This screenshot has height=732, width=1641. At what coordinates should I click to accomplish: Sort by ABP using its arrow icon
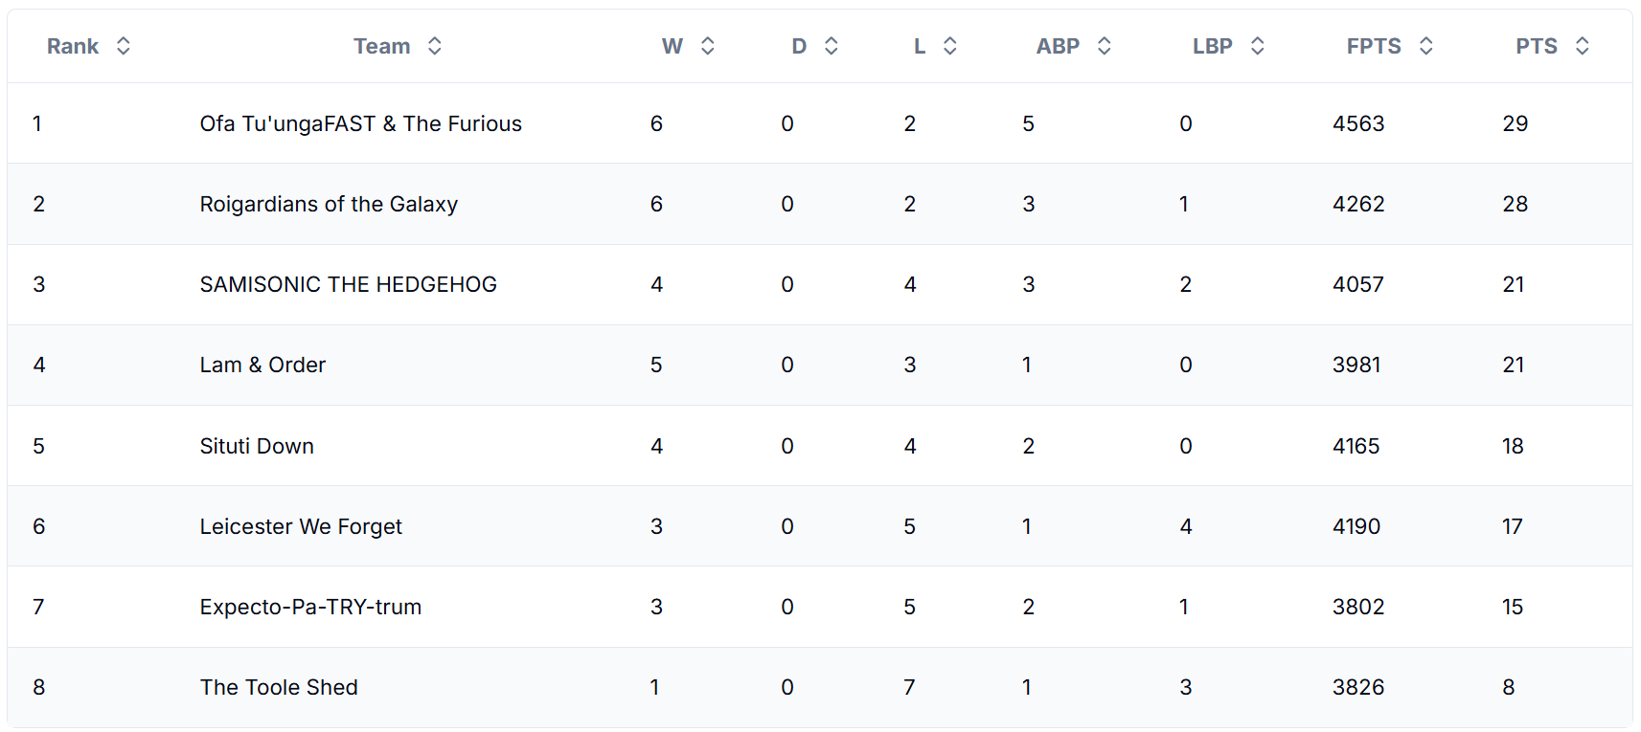[x=1104, y=46]
